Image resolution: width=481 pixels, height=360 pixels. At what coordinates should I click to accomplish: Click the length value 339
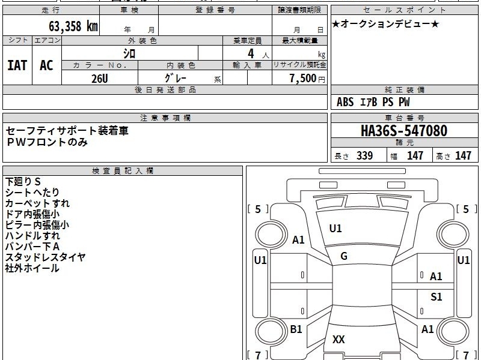(365, 155)
